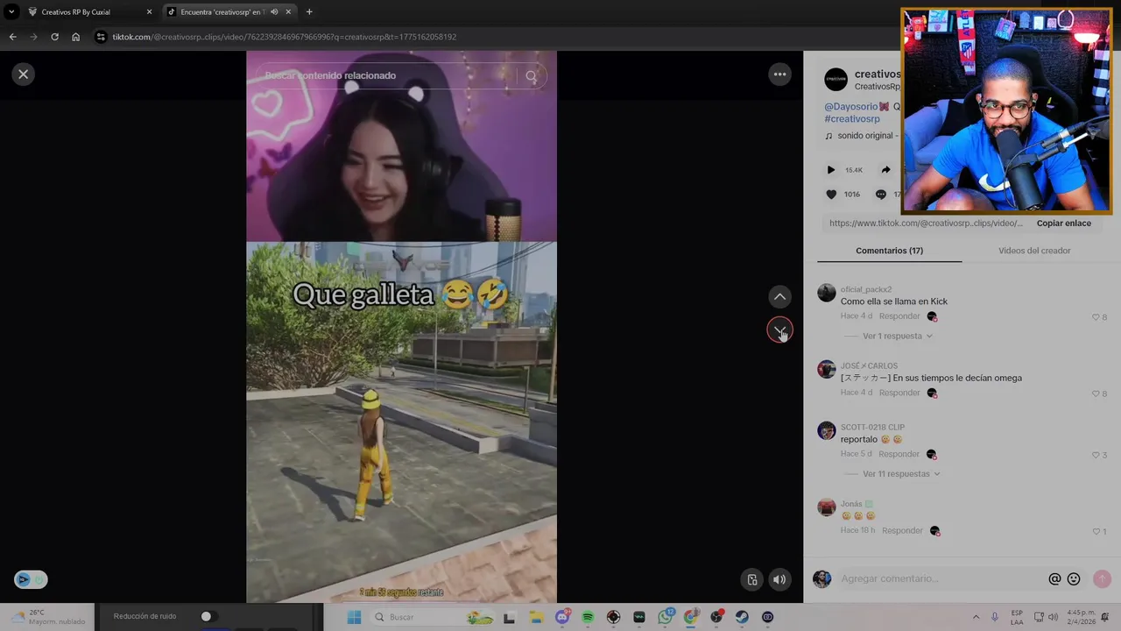
Task: Show hidden system tray icons
Action: pos(976,617)
